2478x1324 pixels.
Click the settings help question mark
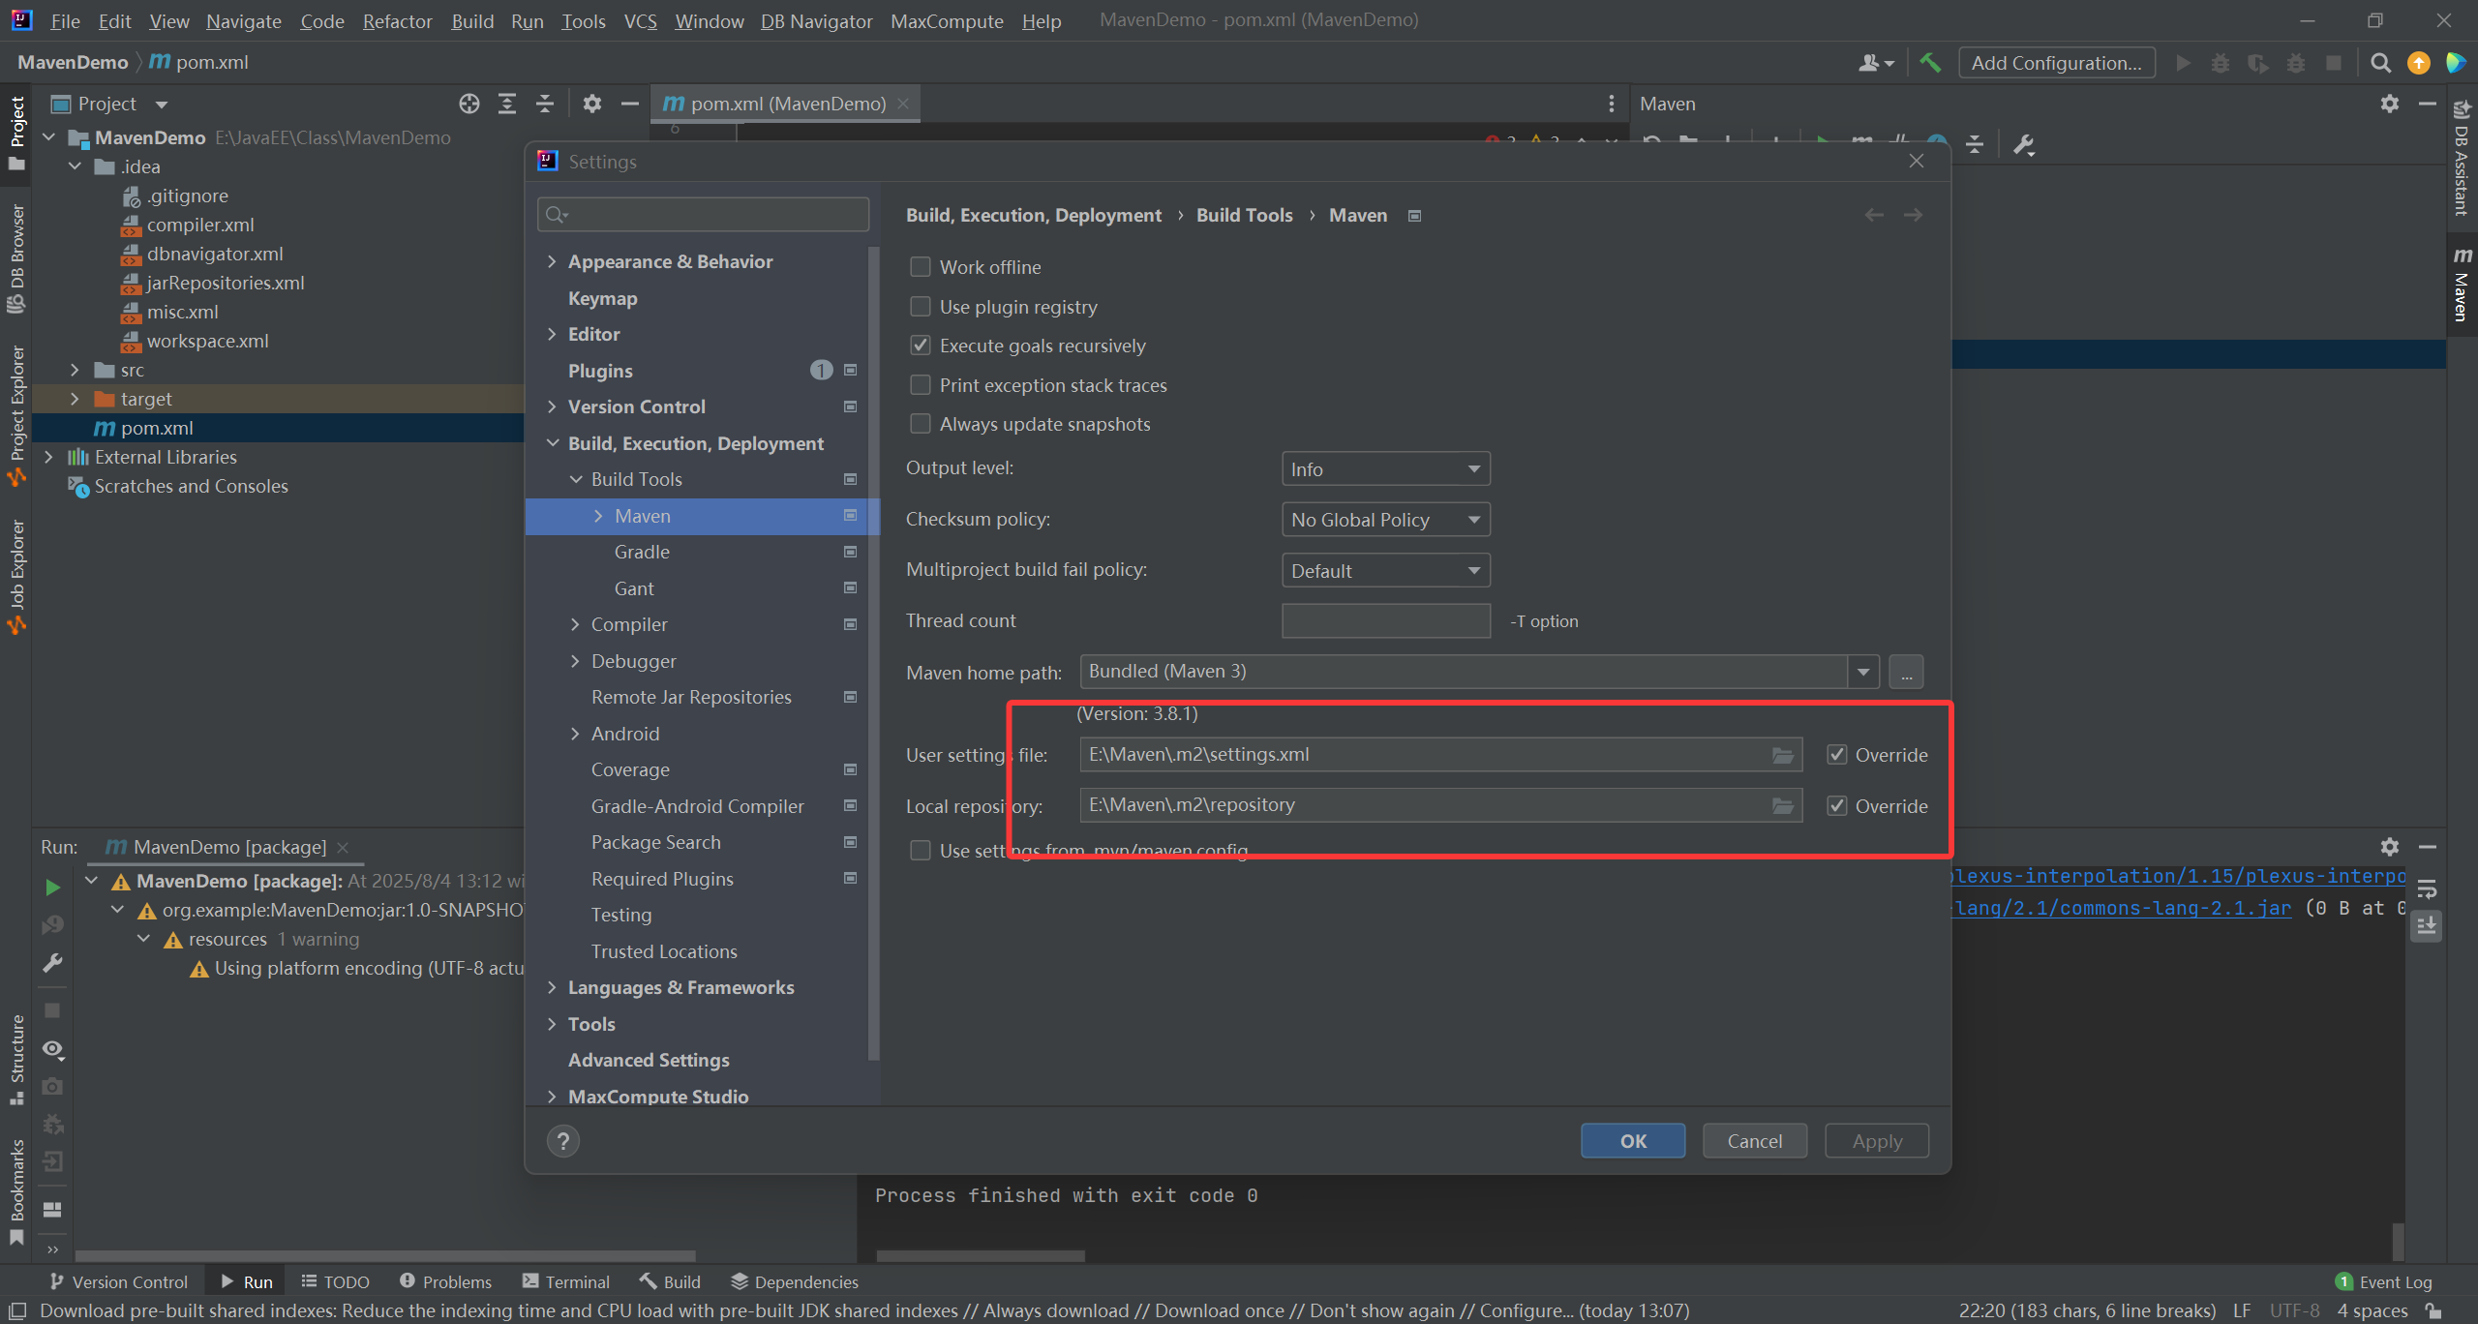point(562,1141)
